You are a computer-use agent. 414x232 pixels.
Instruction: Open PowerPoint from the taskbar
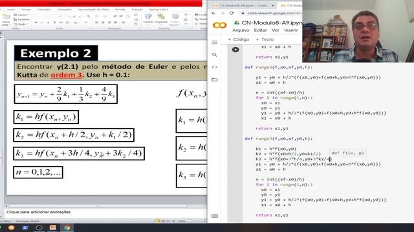(53, 227)
